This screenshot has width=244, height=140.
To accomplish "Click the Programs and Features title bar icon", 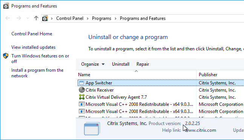I will coord(6,6).
